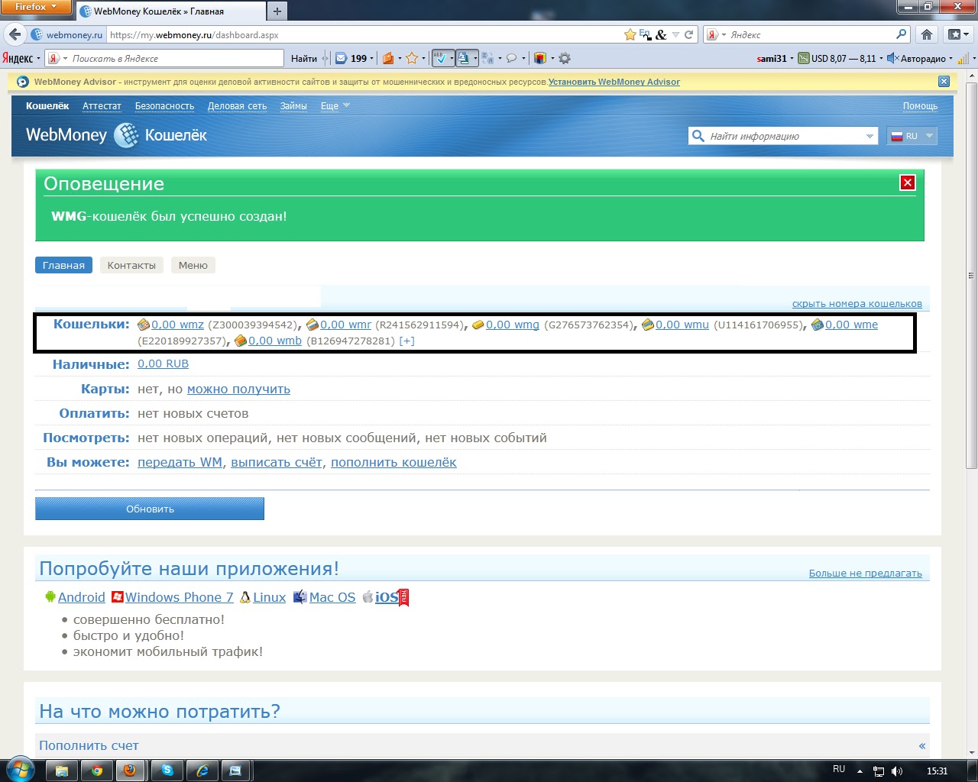Viewport: 978px width, 782px height.
Task: Open the Займы menu item
Action: [x=293, y=106]
